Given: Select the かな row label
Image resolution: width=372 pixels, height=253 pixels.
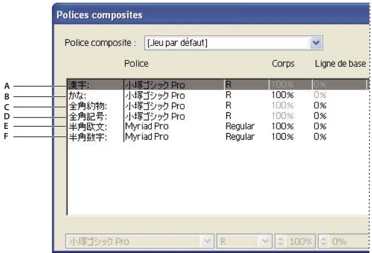Looking at the screenshot, I should click(x=77, y=95).
